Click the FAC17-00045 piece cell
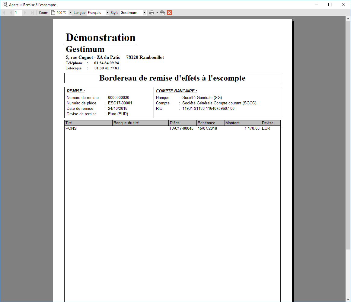This screenshot has height=302, width=351. pos(182,129)
